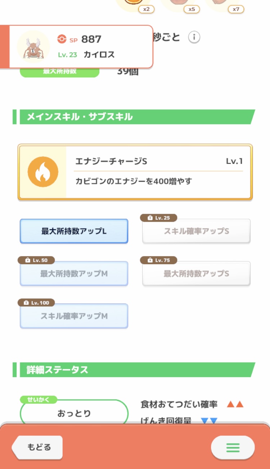
Task: Tap the Pinsir portrait in the header card
Action: pos(33,47)
